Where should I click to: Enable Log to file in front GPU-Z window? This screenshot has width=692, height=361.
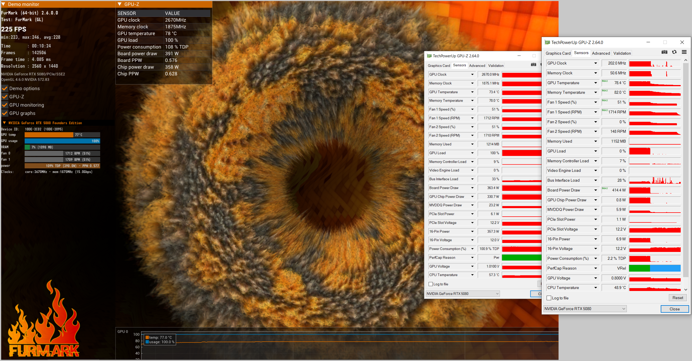(549, 298)
